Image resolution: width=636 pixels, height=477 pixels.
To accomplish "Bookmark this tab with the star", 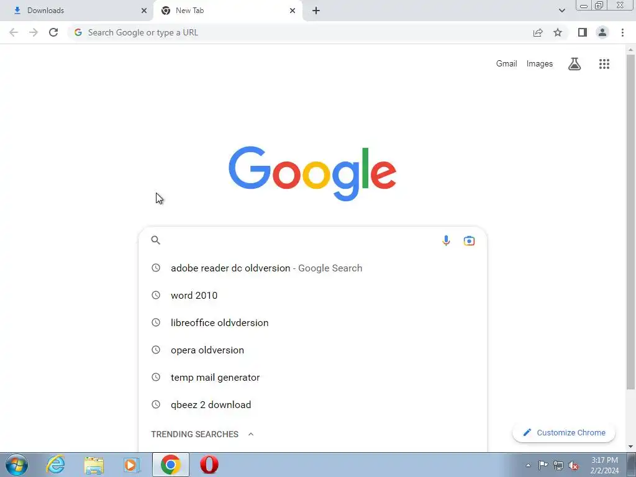I will click(558, 32).
